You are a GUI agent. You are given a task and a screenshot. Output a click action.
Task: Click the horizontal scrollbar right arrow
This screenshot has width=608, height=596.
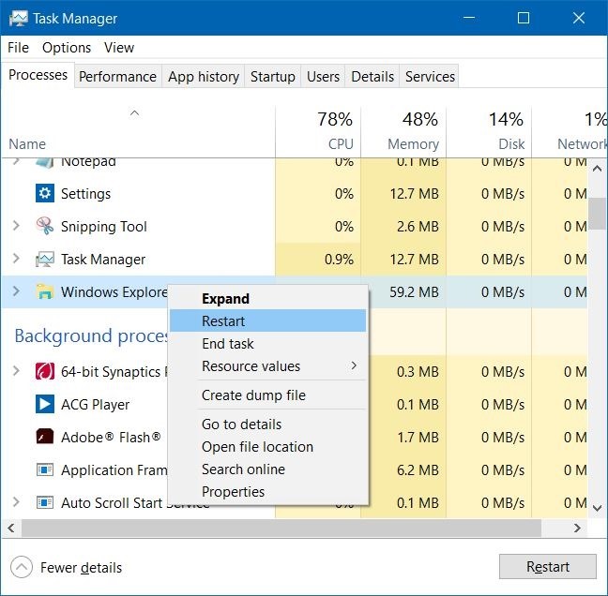coord(577,528)
